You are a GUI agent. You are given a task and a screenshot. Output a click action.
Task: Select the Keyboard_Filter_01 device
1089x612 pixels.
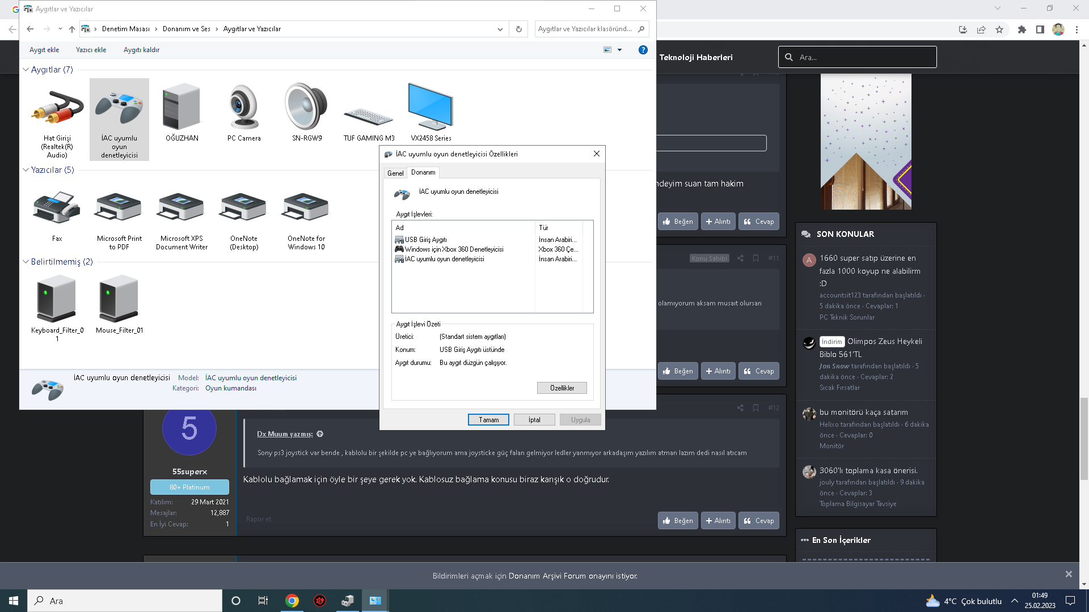point(57,307)
